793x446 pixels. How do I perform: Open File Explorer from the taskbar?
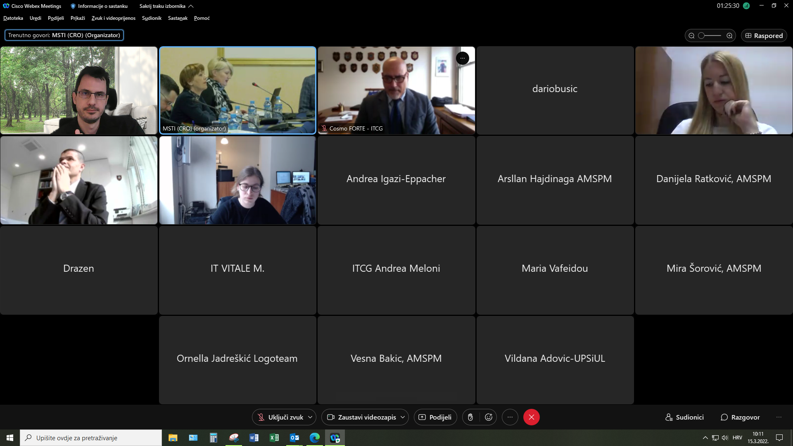(x=173, y=438)
